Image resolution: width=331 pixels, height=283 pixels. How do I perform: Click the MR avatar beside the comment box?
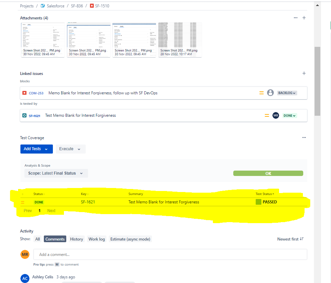coord(25,254)
